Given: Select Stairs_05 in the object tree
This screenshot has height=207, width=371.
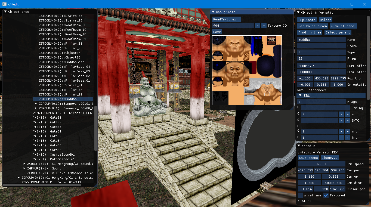Looking at the screenshot, I should (x=60, y=16).
